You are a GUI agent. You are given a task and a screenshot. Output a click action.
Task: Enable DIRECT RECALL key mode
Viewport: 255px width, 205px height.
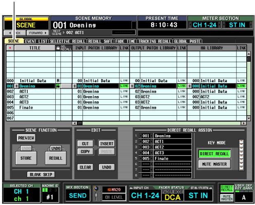click(214, 154)
